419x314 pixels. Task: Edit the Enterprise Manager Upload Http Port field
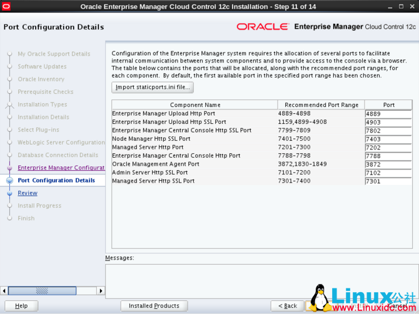click(388, 114)
